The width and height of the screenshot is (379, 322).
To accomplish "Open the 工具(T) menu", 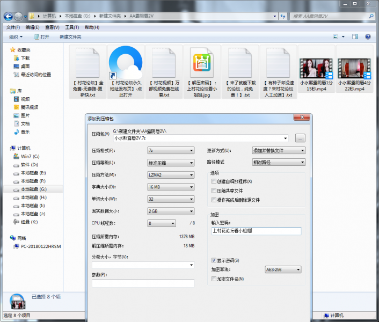I will click(x=72, y=27).
